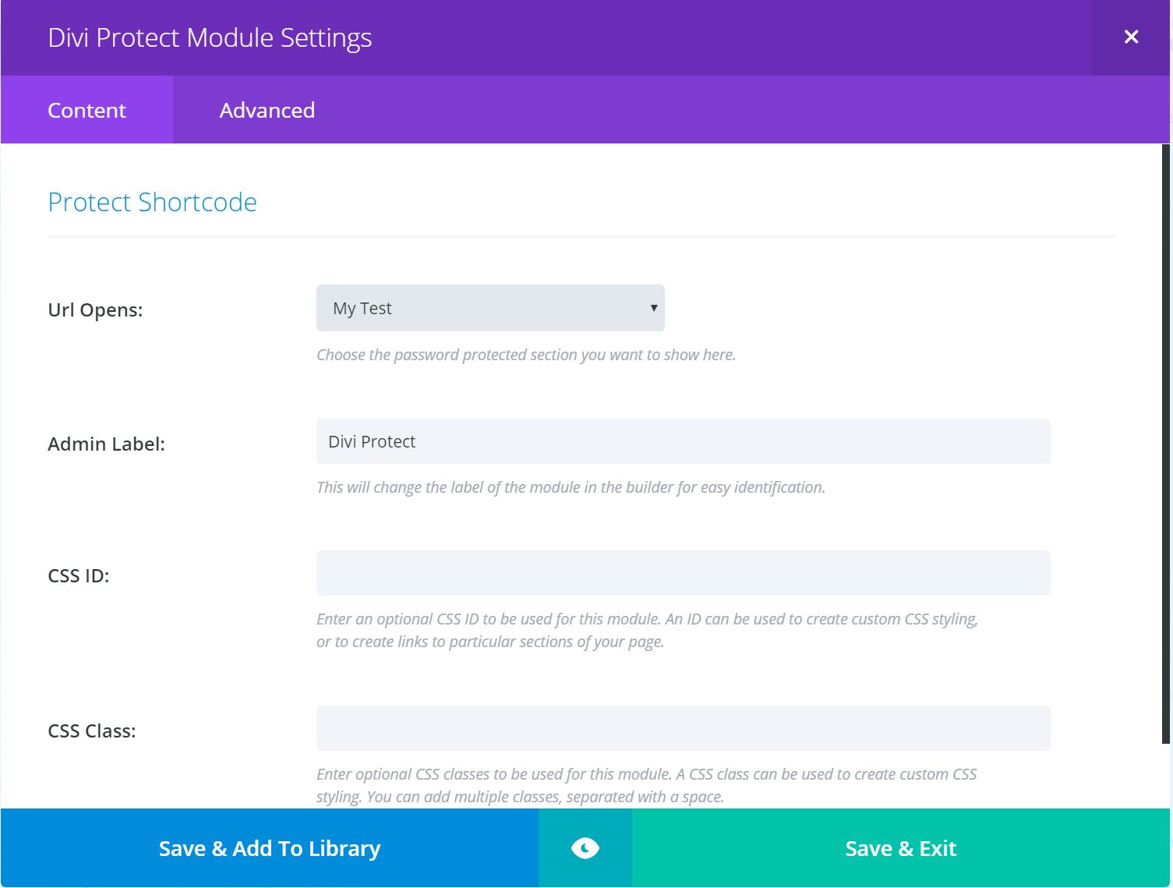The width and height of the screenshot is (1173, 888).
Task: Open the Url Opens dropdown showing My Test
Action: 490,308
